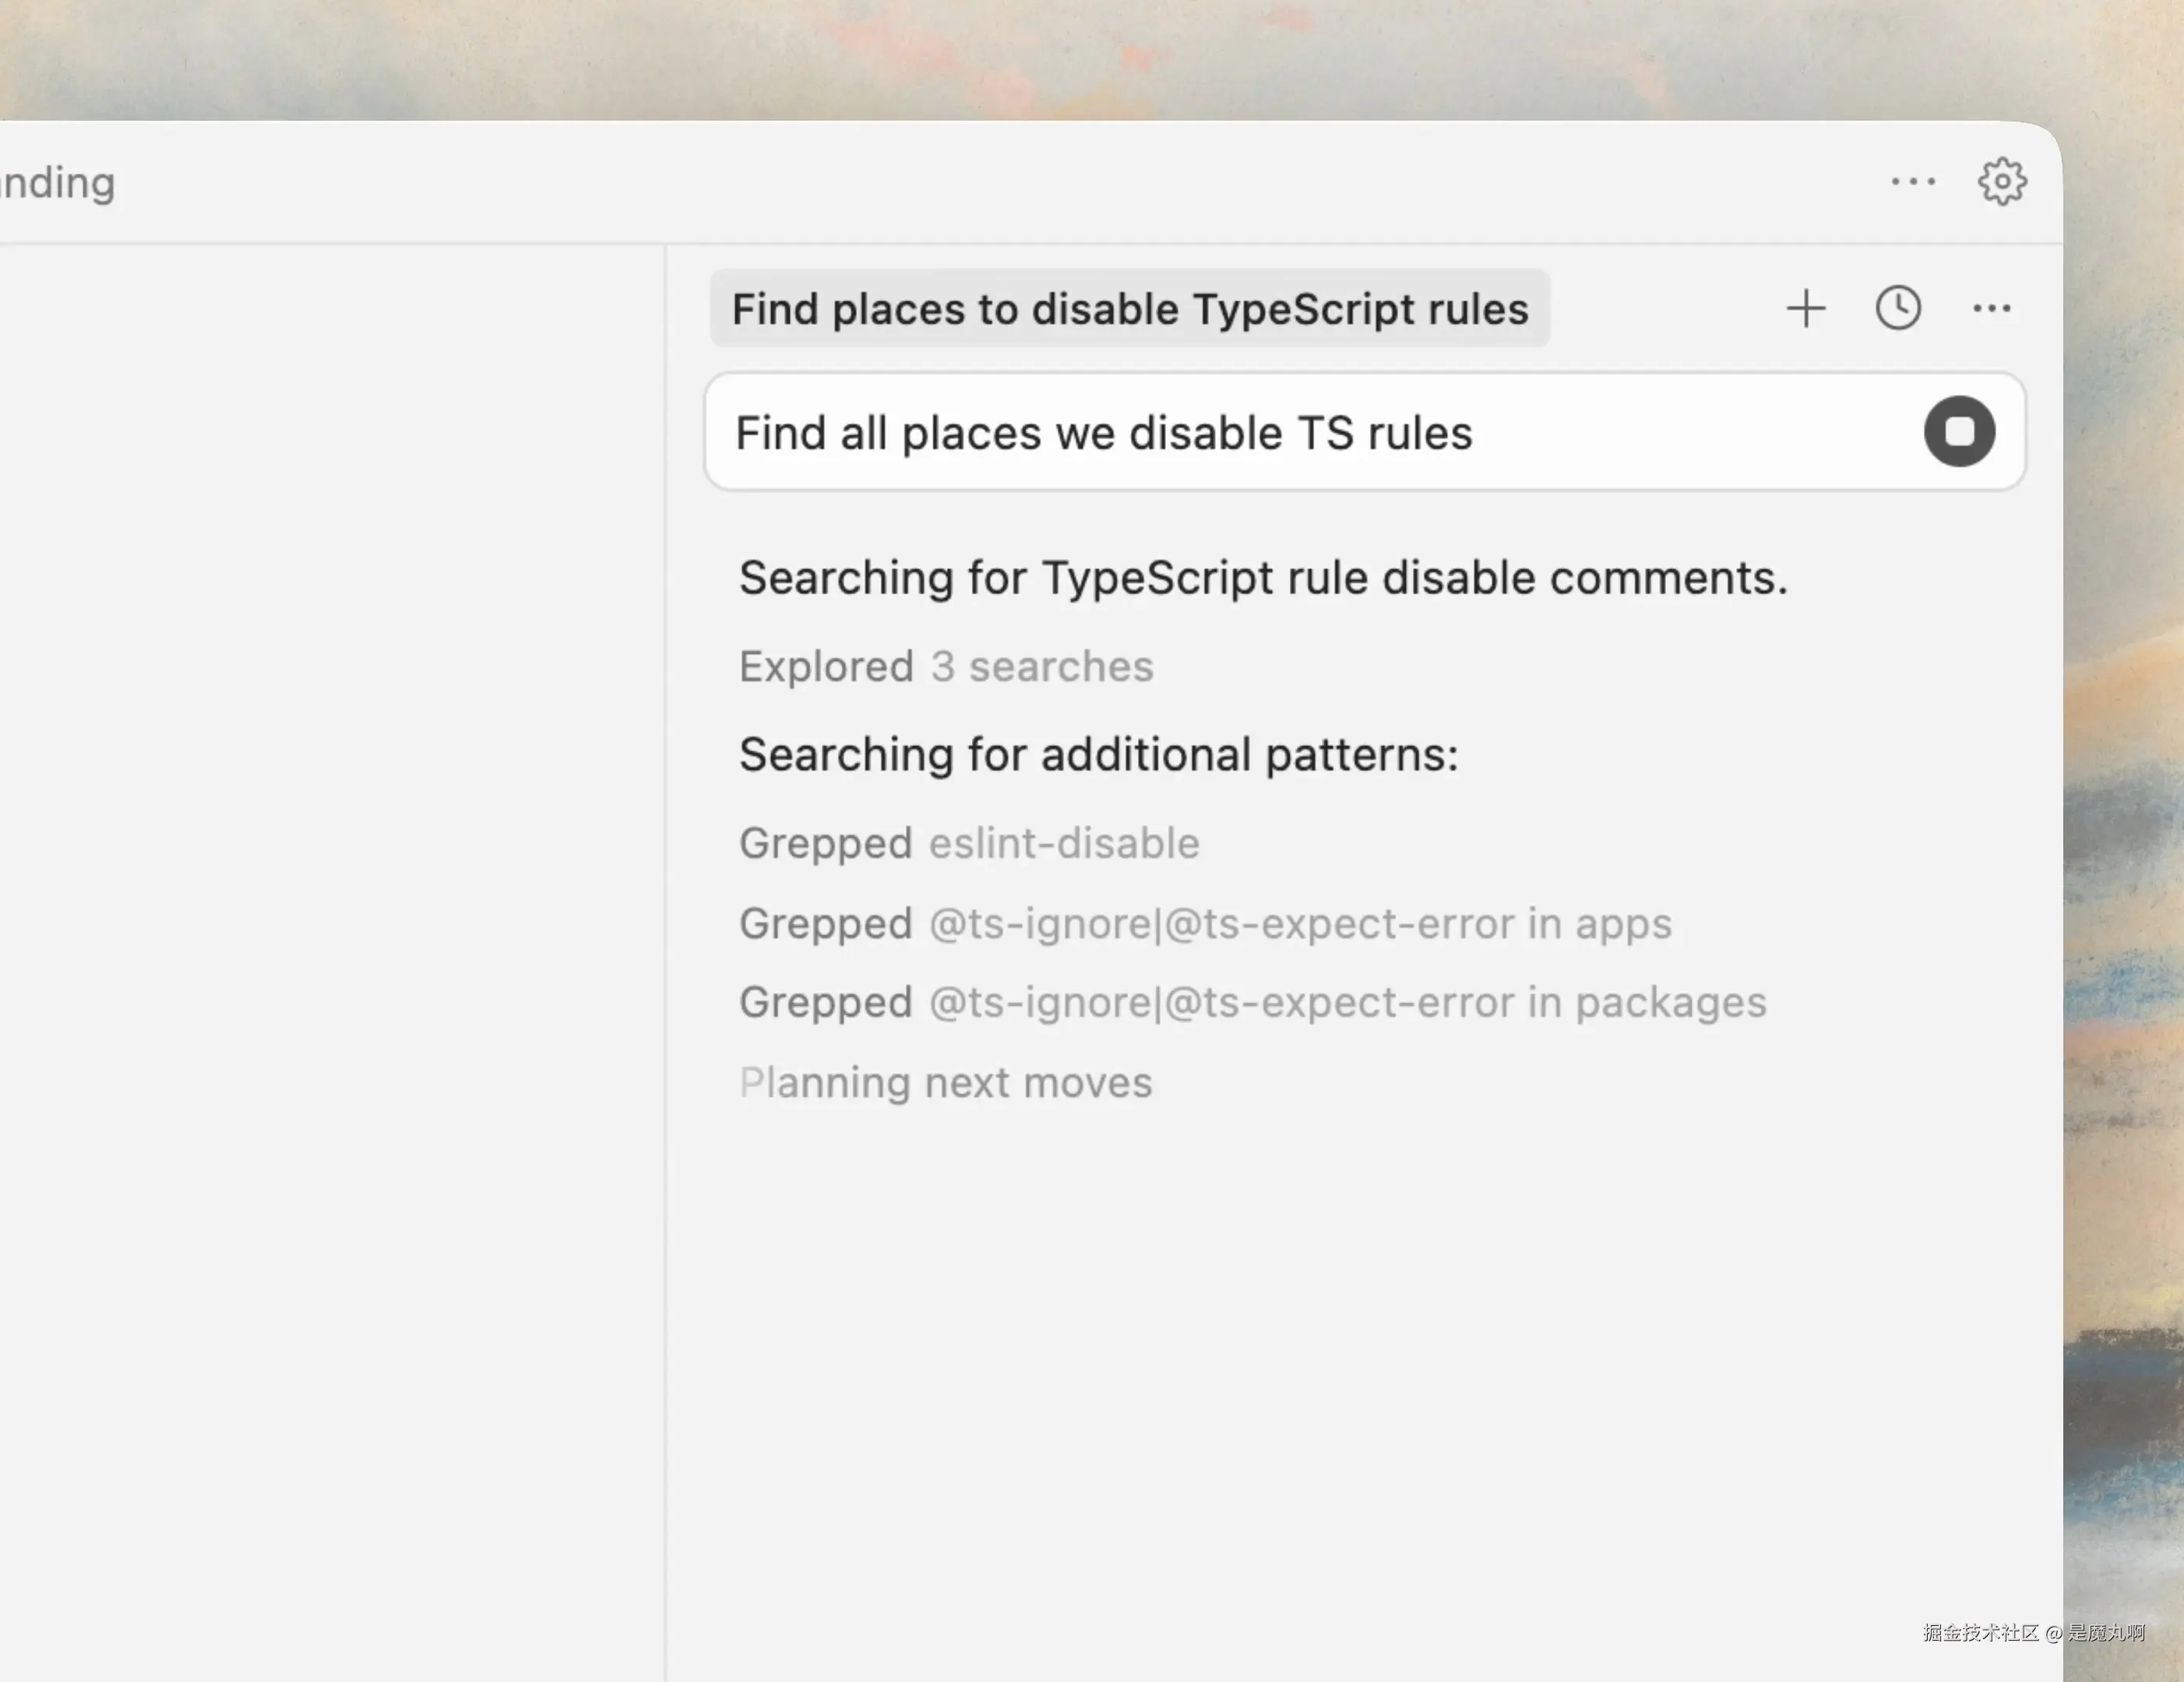Open chat panel three-dot options menu
The image size is (2184, 1682).
[1991, 308]
